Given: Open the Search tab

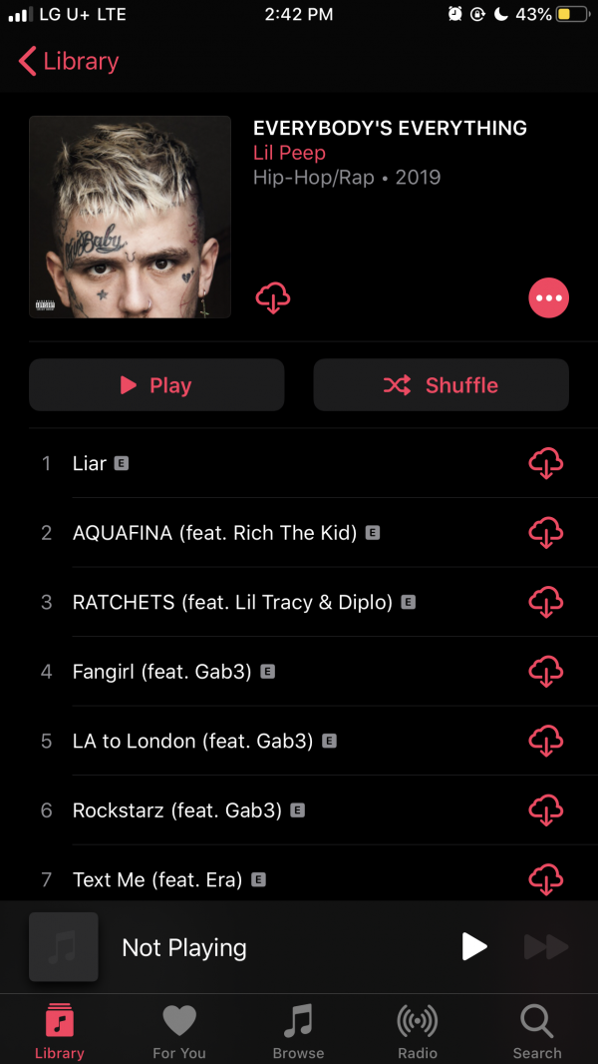Looking at the screenshot, I should coord(537,1031).
